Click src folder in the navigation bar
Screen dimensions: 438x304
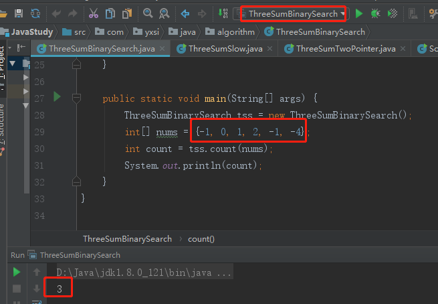tap(74, 32)
